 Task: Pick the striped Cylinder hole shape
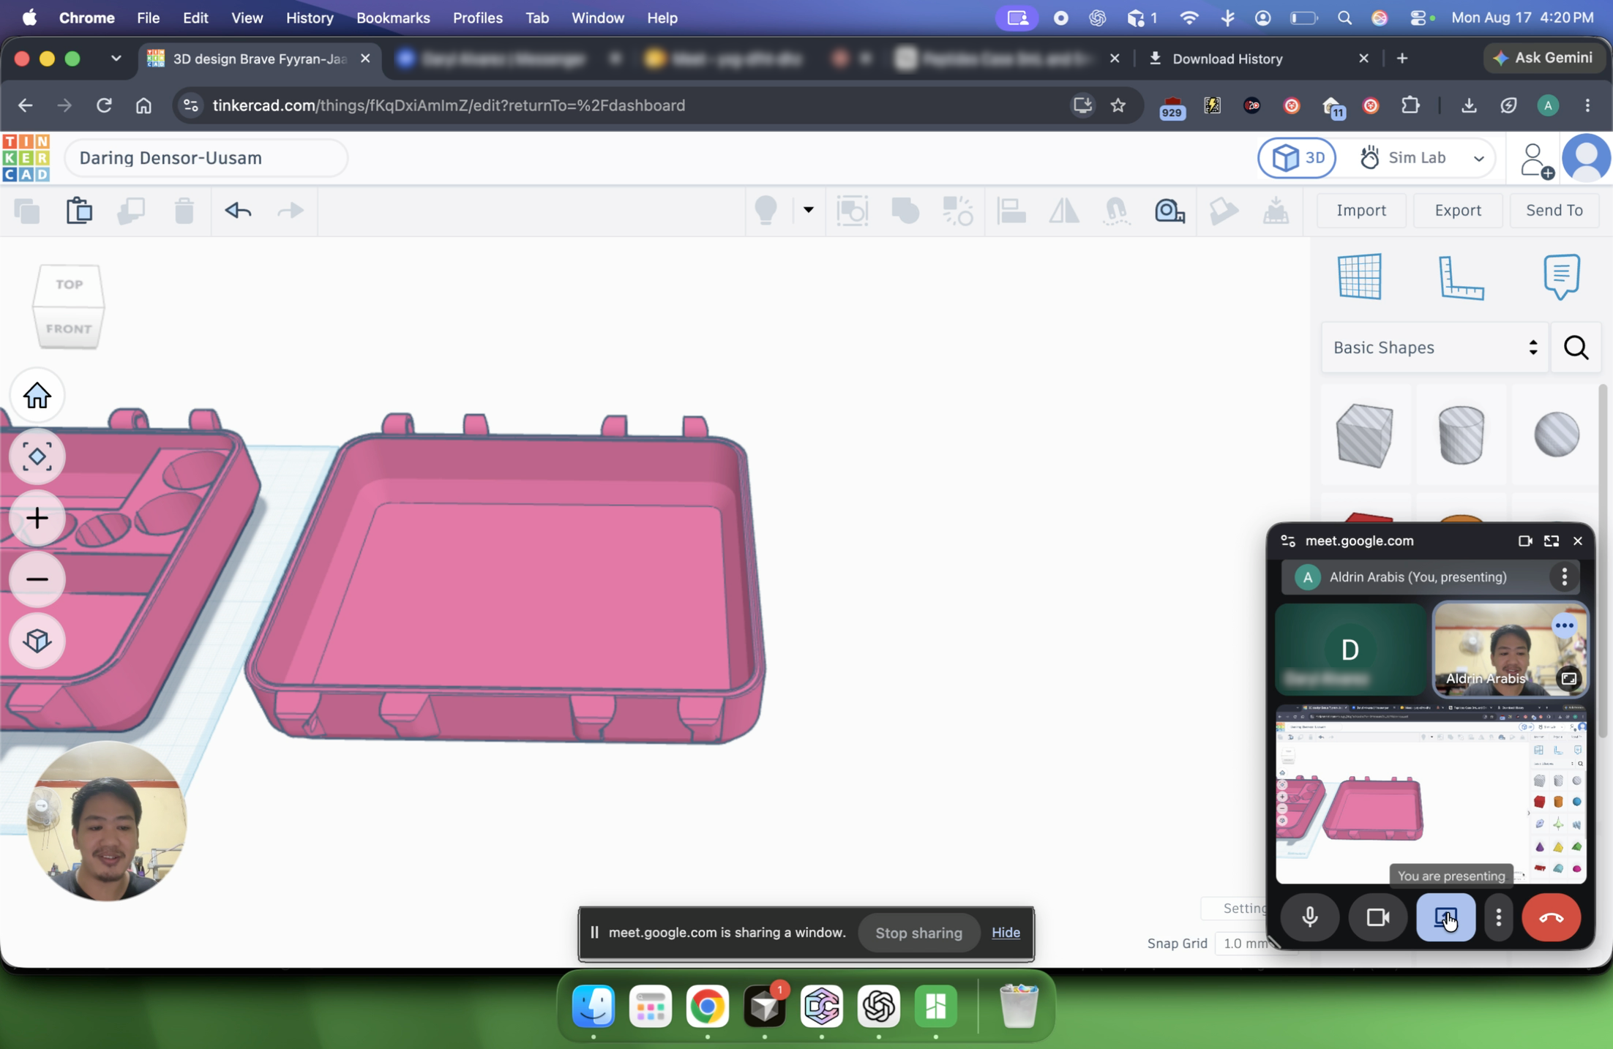(x=1462, y=435)
